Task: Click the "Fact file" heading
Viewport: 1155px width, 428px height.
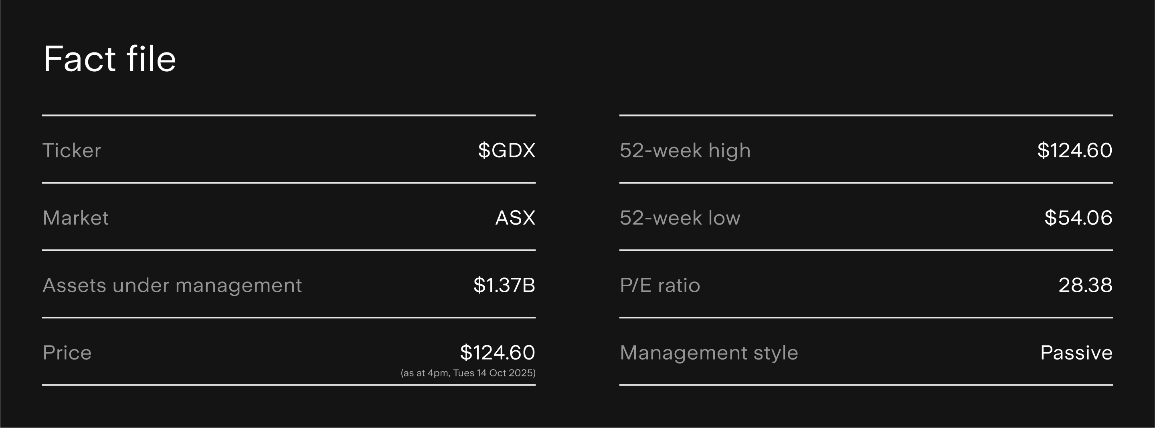Action: [x=109, y=58]
